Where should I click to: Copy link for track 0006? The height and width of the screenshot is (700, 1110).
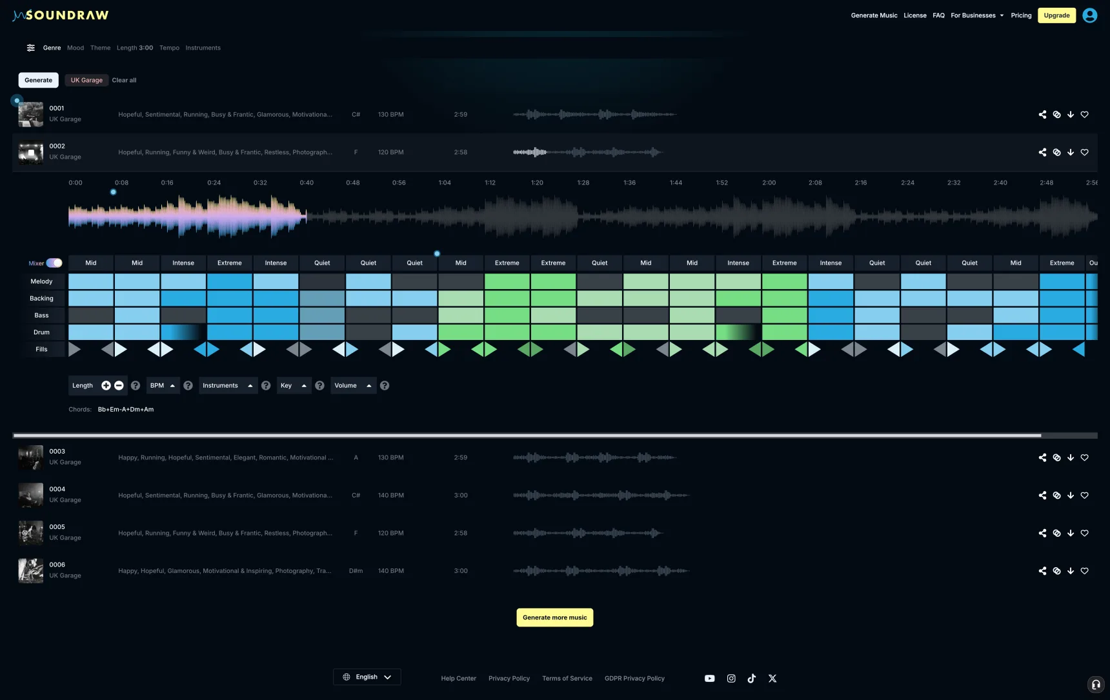point(1056,571)
